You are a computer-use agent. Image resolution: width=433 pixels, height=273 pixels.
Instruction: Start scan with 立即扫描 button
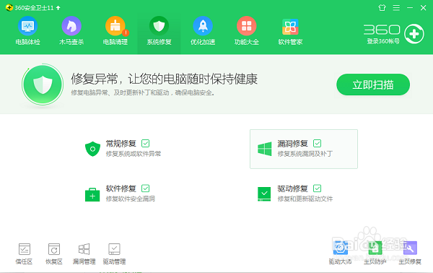tap(373, 84)
